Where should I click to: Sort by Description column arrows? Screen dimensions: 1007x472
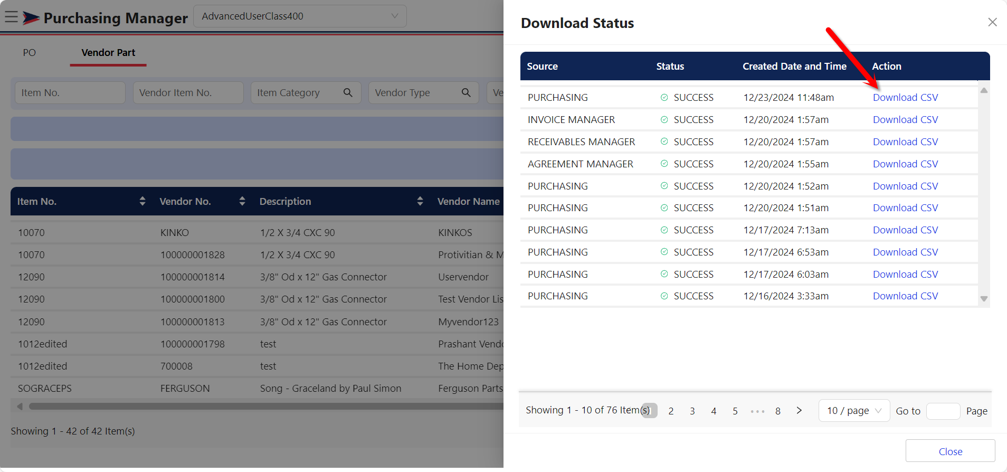coord(420,201)
